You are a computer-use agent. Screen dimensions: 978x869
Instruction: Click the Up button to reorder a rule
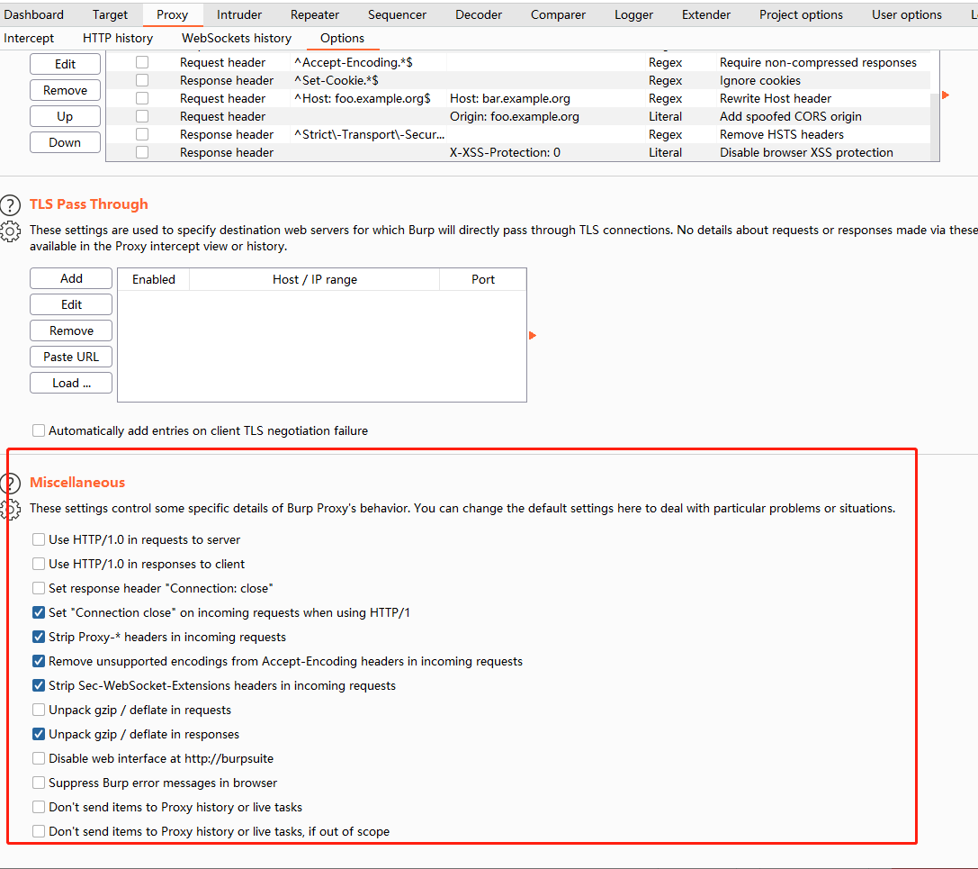pyautogui.click(x=65, y=115)
